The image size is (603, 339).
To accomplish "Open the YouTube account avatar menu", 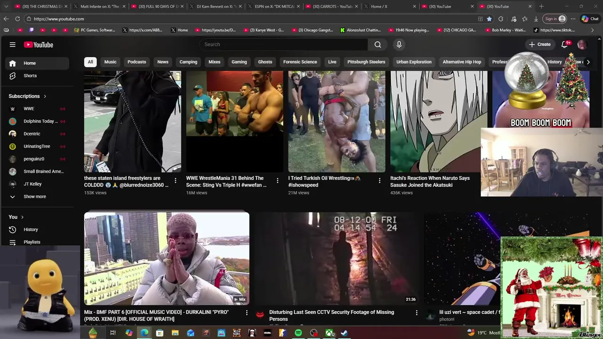I will tap(582, 45).
